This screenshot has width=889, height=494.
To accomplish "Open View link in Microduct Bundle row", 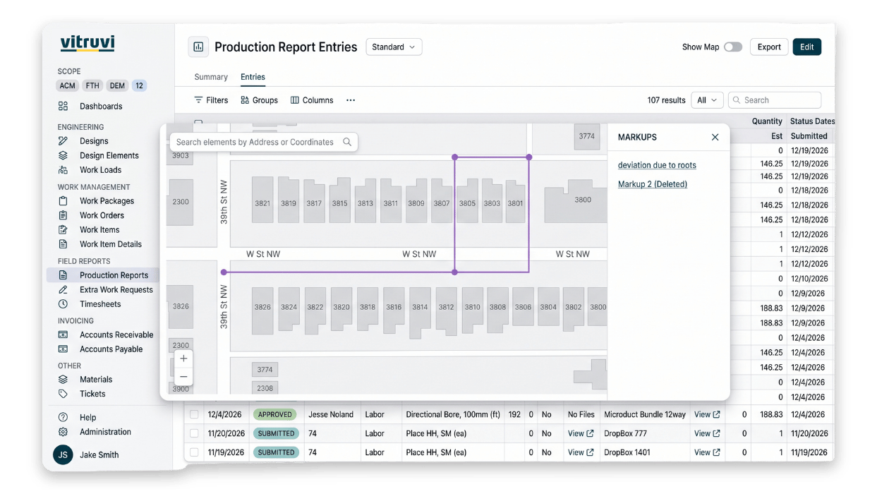I will pyautogui.click(x=707, y=415).
